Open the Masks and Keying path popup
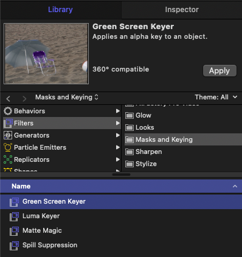Image resolution: width=242 pixels, height=257 pixels. 67,97
